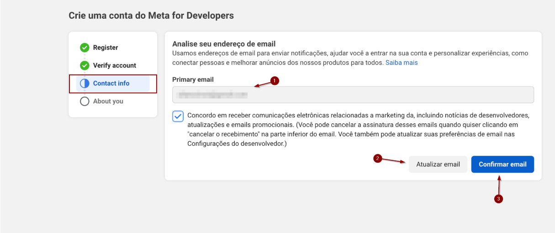Click the empty circle icon beside About you
The image size is (555, 233).
click(x=85, y=101)
